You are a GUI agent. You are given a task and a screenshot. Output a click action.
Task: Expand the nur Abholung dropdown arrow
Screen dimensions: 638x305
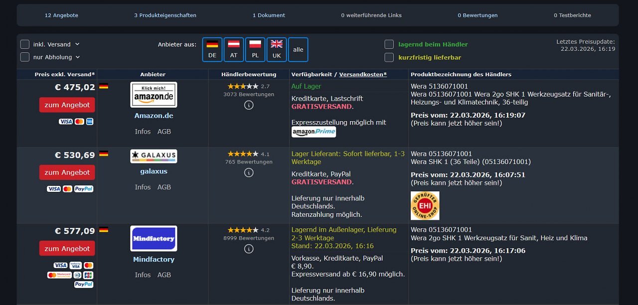(x=77, y=57)
